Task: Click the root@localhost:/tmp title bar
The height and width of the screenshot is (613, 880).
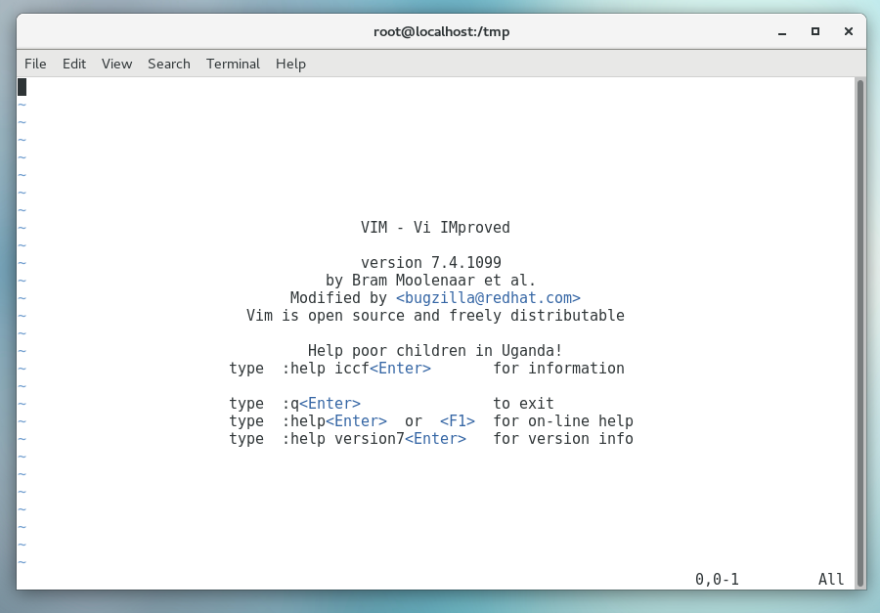Action: pos(441,31)
